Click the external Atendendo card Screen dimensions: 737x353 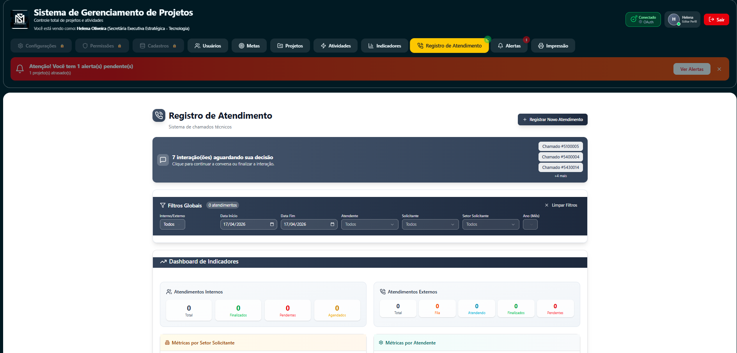pyautogui.click(x=477, y=309)
